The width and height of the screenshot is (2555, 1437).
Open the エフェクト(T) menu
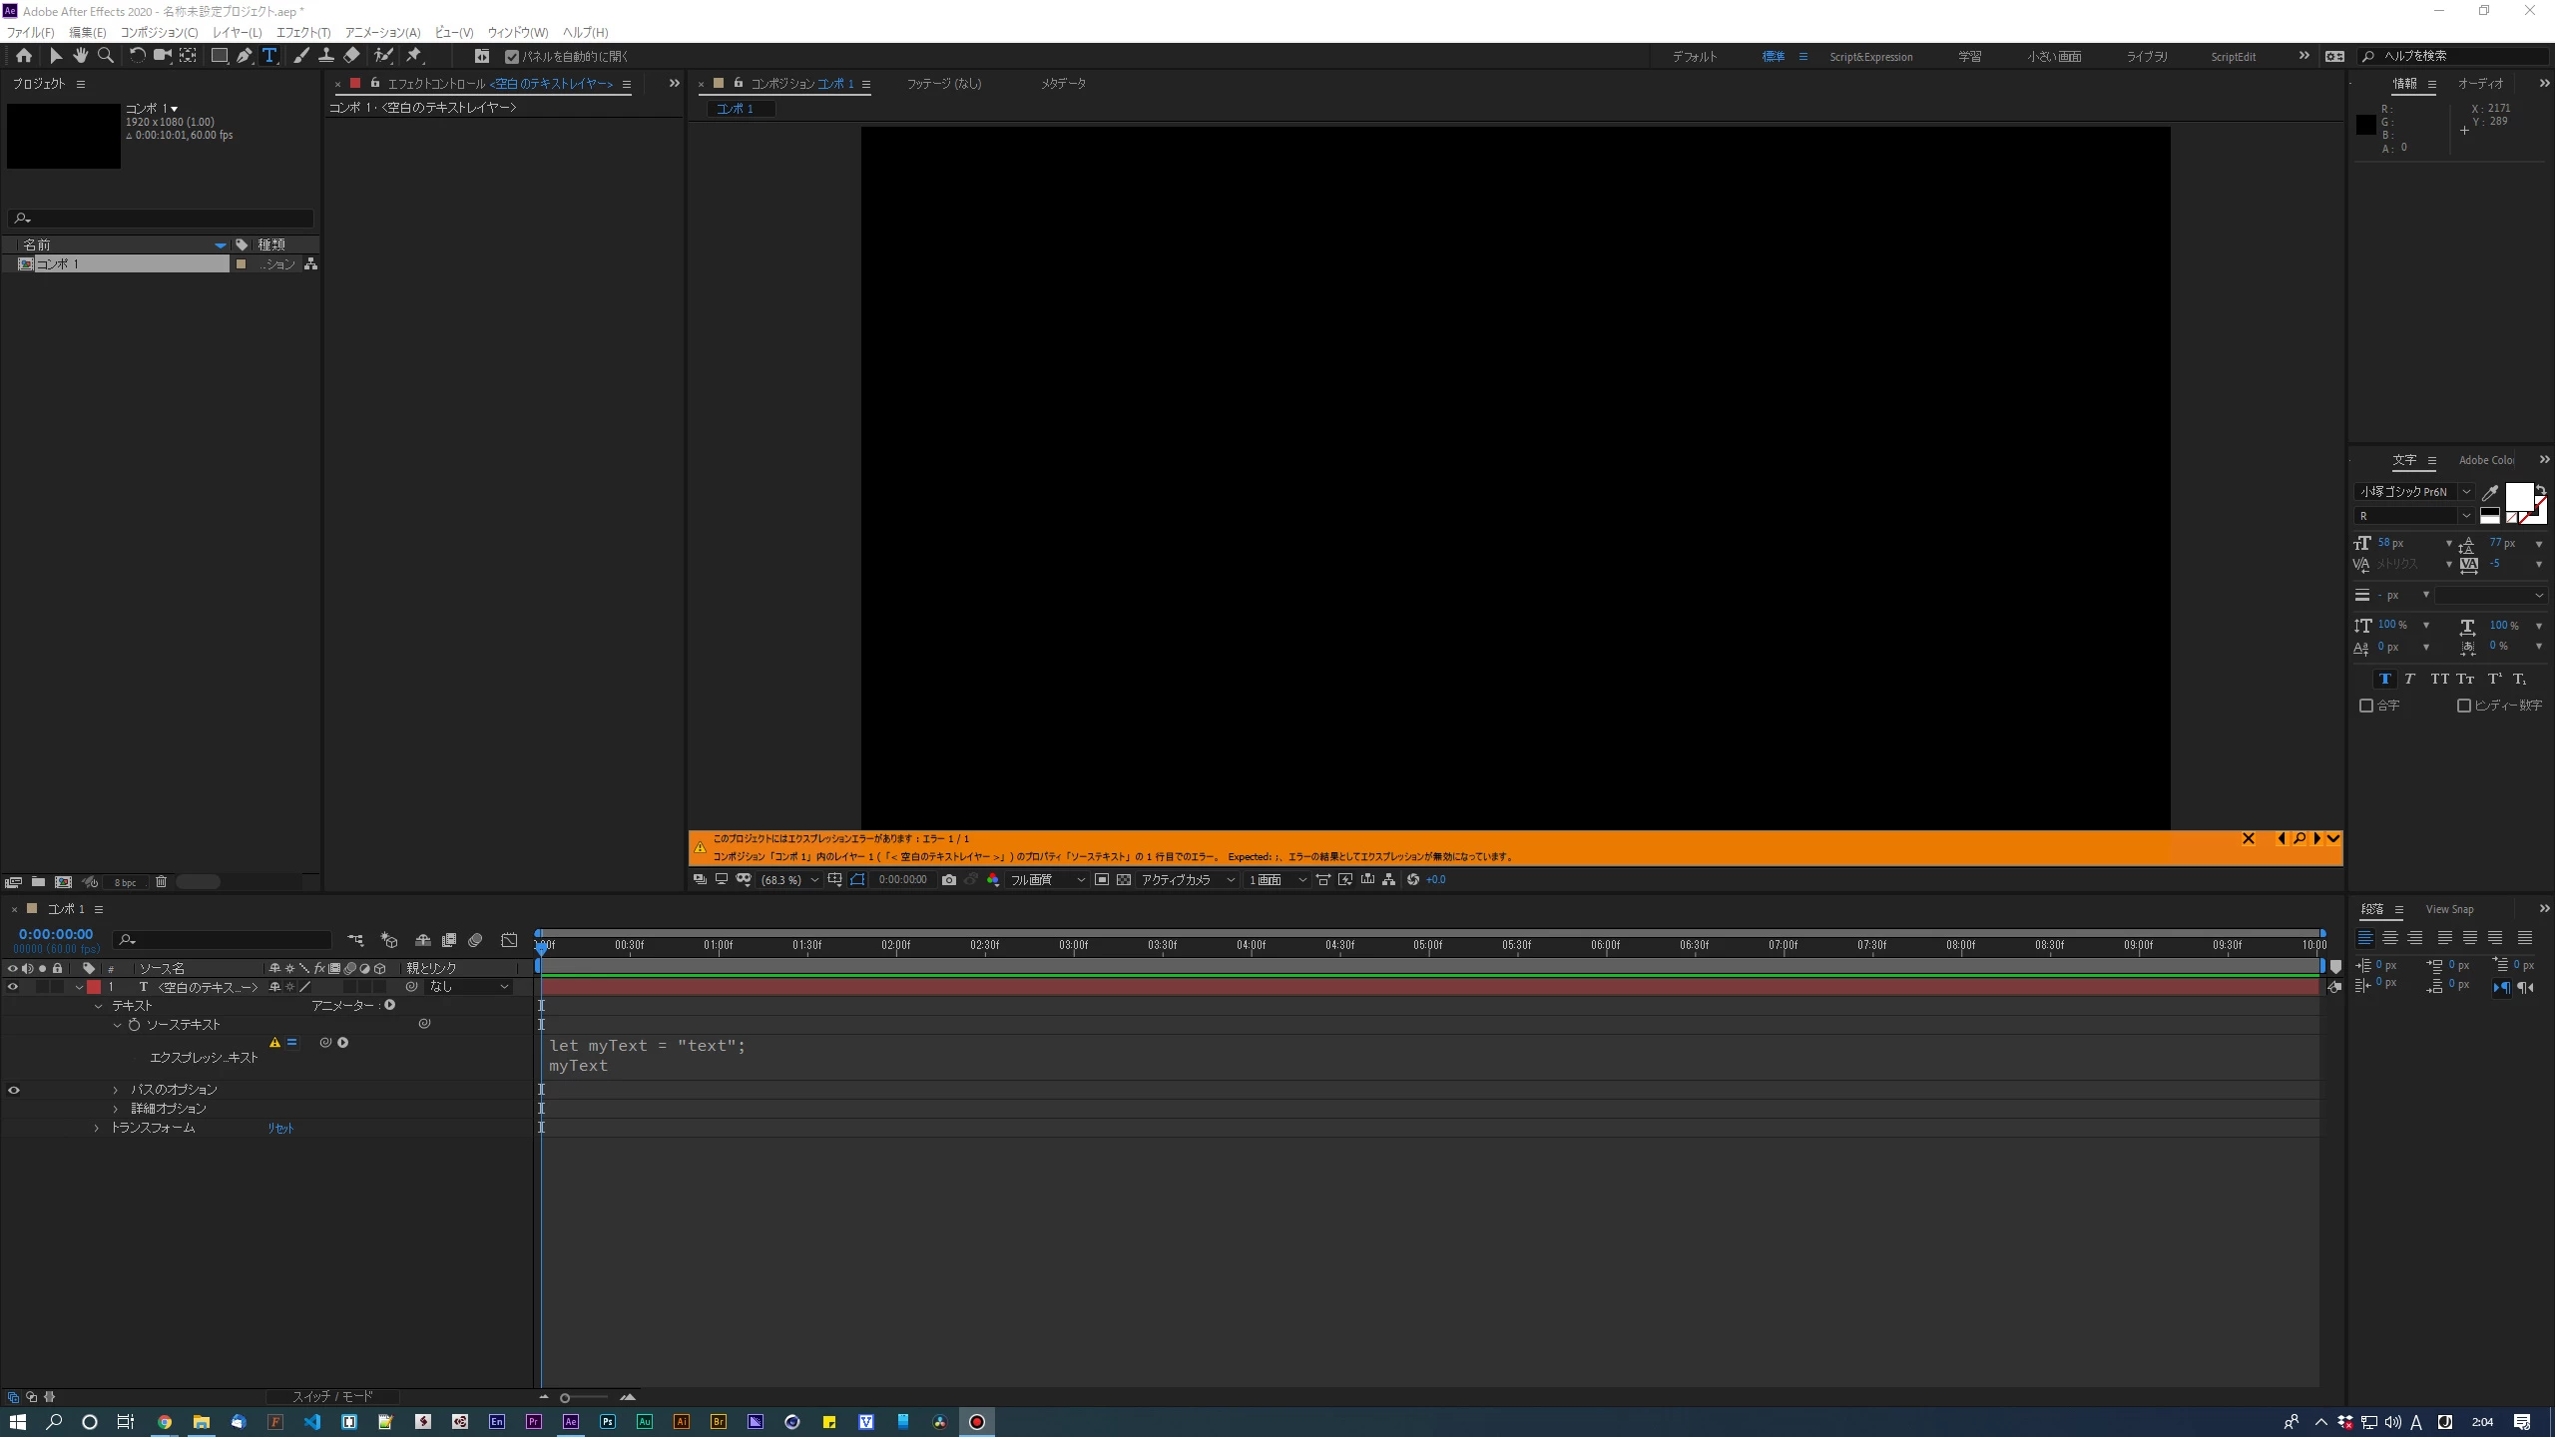tap(302, 32)
